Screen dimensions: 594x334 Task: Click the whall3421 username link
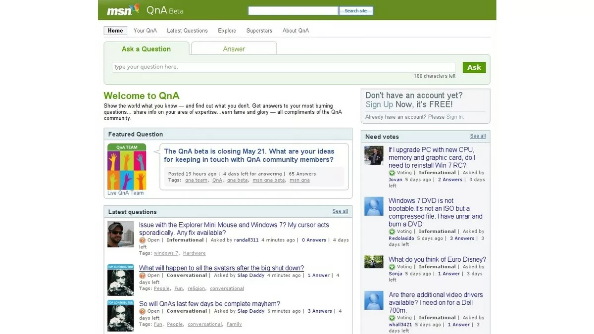point(400,325)
